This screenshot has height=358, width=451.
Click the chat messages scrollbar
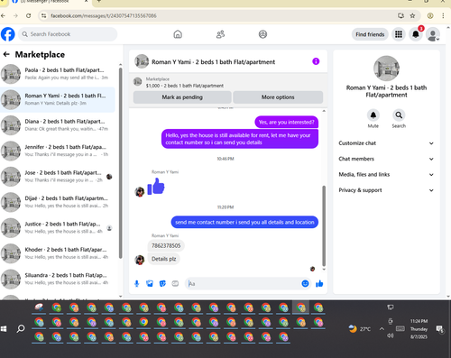click(x=324, y=225)
